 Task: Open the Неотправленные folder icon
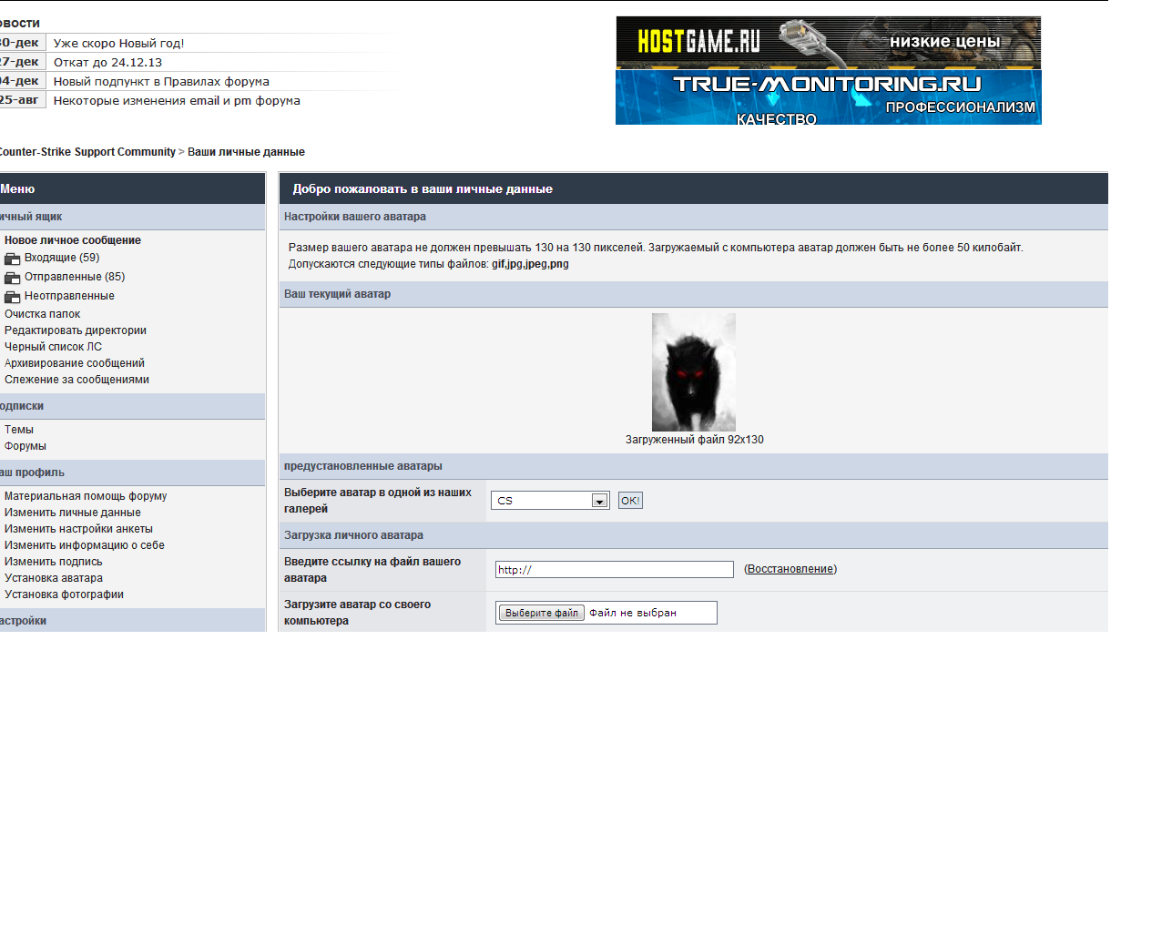click(12, 297)
